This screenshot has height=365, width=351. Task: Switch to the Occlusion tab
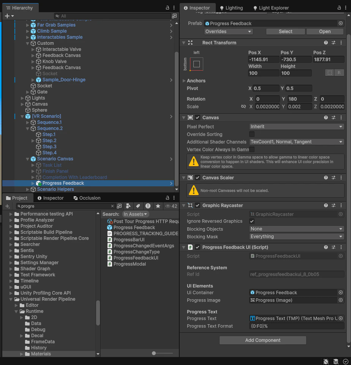pos(87,198)
